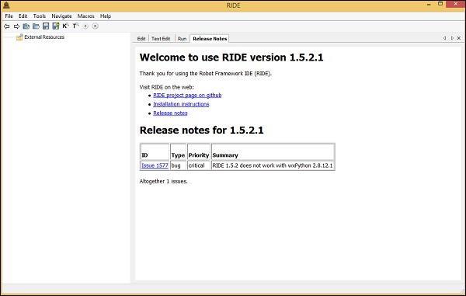The image size is (466, 296).
Task: Click the 'Thank you for using the Robot Framework IDE' line
Action: (205, 73)
